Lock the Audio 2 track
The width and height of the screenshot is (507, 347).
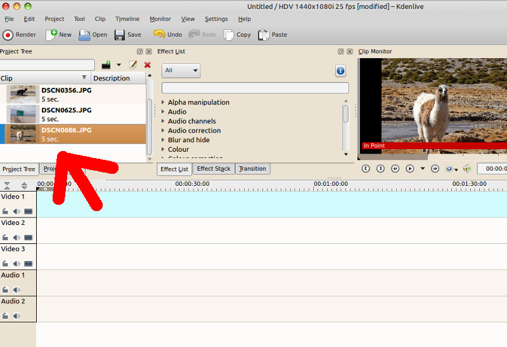coord(5,316)
